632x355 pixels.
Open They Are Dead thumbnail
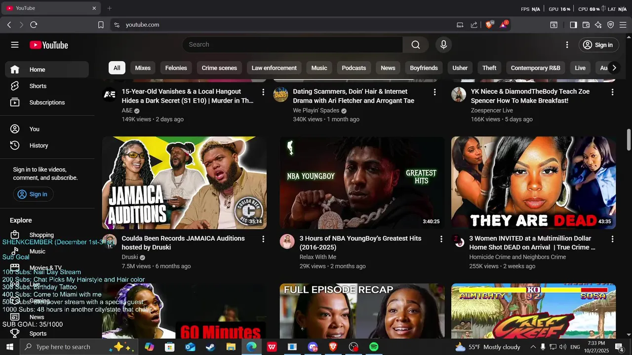click(533, 183)
